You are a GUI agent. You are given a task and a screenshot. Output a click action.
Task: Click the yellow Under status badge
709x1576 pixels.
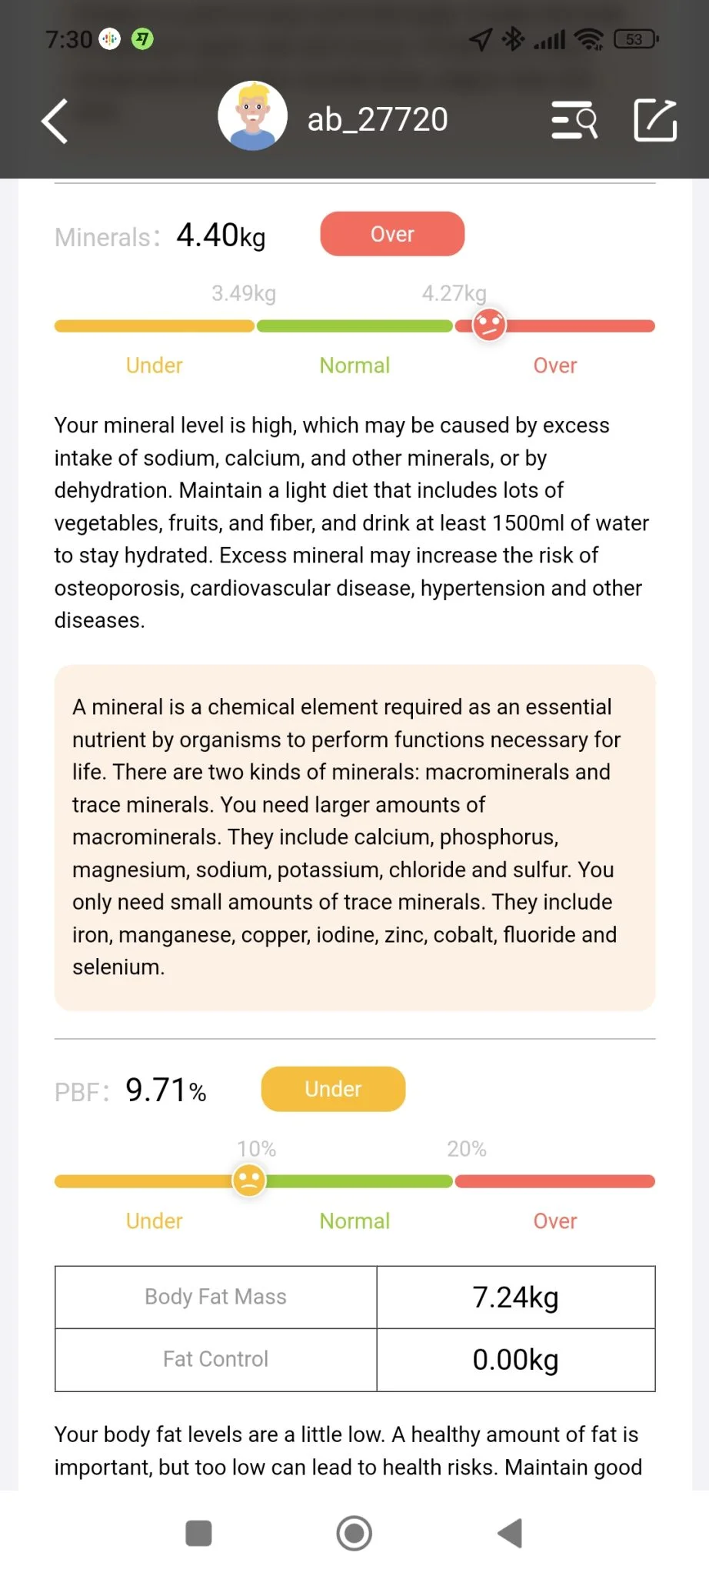click(x=333, y=1089)
